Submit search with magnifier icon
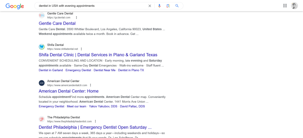 [x=177, y=6]
